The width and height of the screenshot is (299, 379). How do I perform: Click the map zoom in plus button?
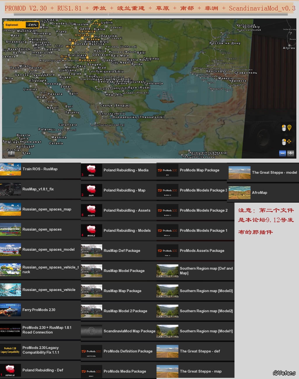(x=291, y=153)
